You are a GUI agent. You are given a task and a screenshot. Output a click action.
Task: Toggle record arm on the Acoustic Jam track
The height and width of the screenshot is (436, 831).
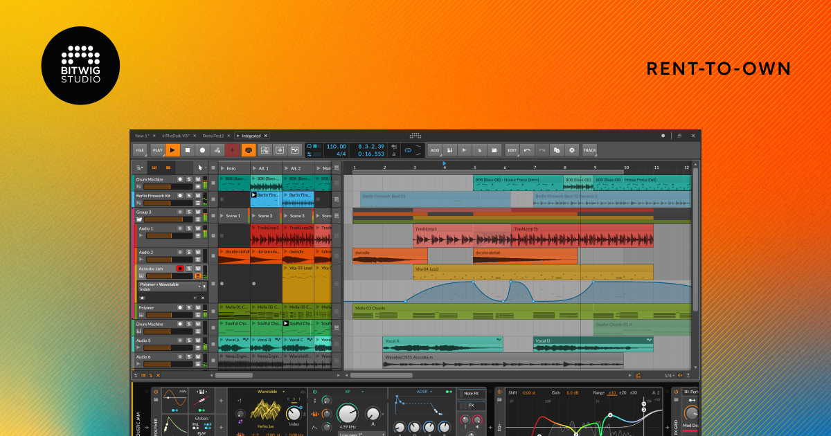coord(180,269)
